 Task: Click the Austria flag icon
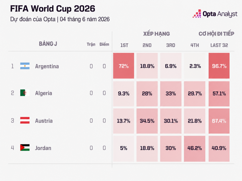click(25, 120)
